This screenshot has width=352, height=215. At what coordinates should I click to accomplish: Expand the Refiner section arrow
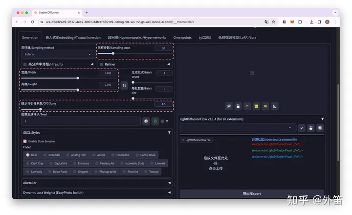[x=169, y=64]
